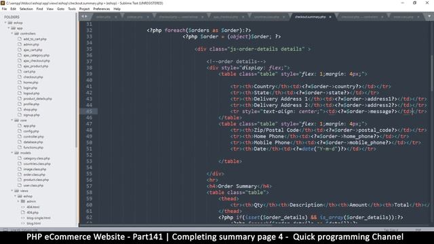Open signup.php file icon
The height and width of the screenshot is (244, 434).
(x=20, y=115)
